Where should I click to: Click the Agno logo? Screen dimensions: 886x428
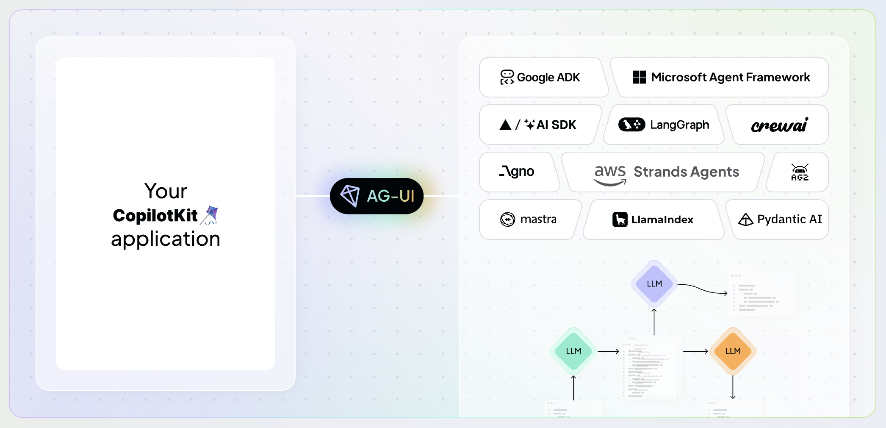click(x=517, y=172)
